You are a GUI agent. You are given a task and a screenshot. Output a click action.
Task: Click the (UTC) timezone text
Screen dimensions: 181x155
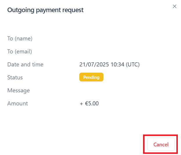click(133, 64)
